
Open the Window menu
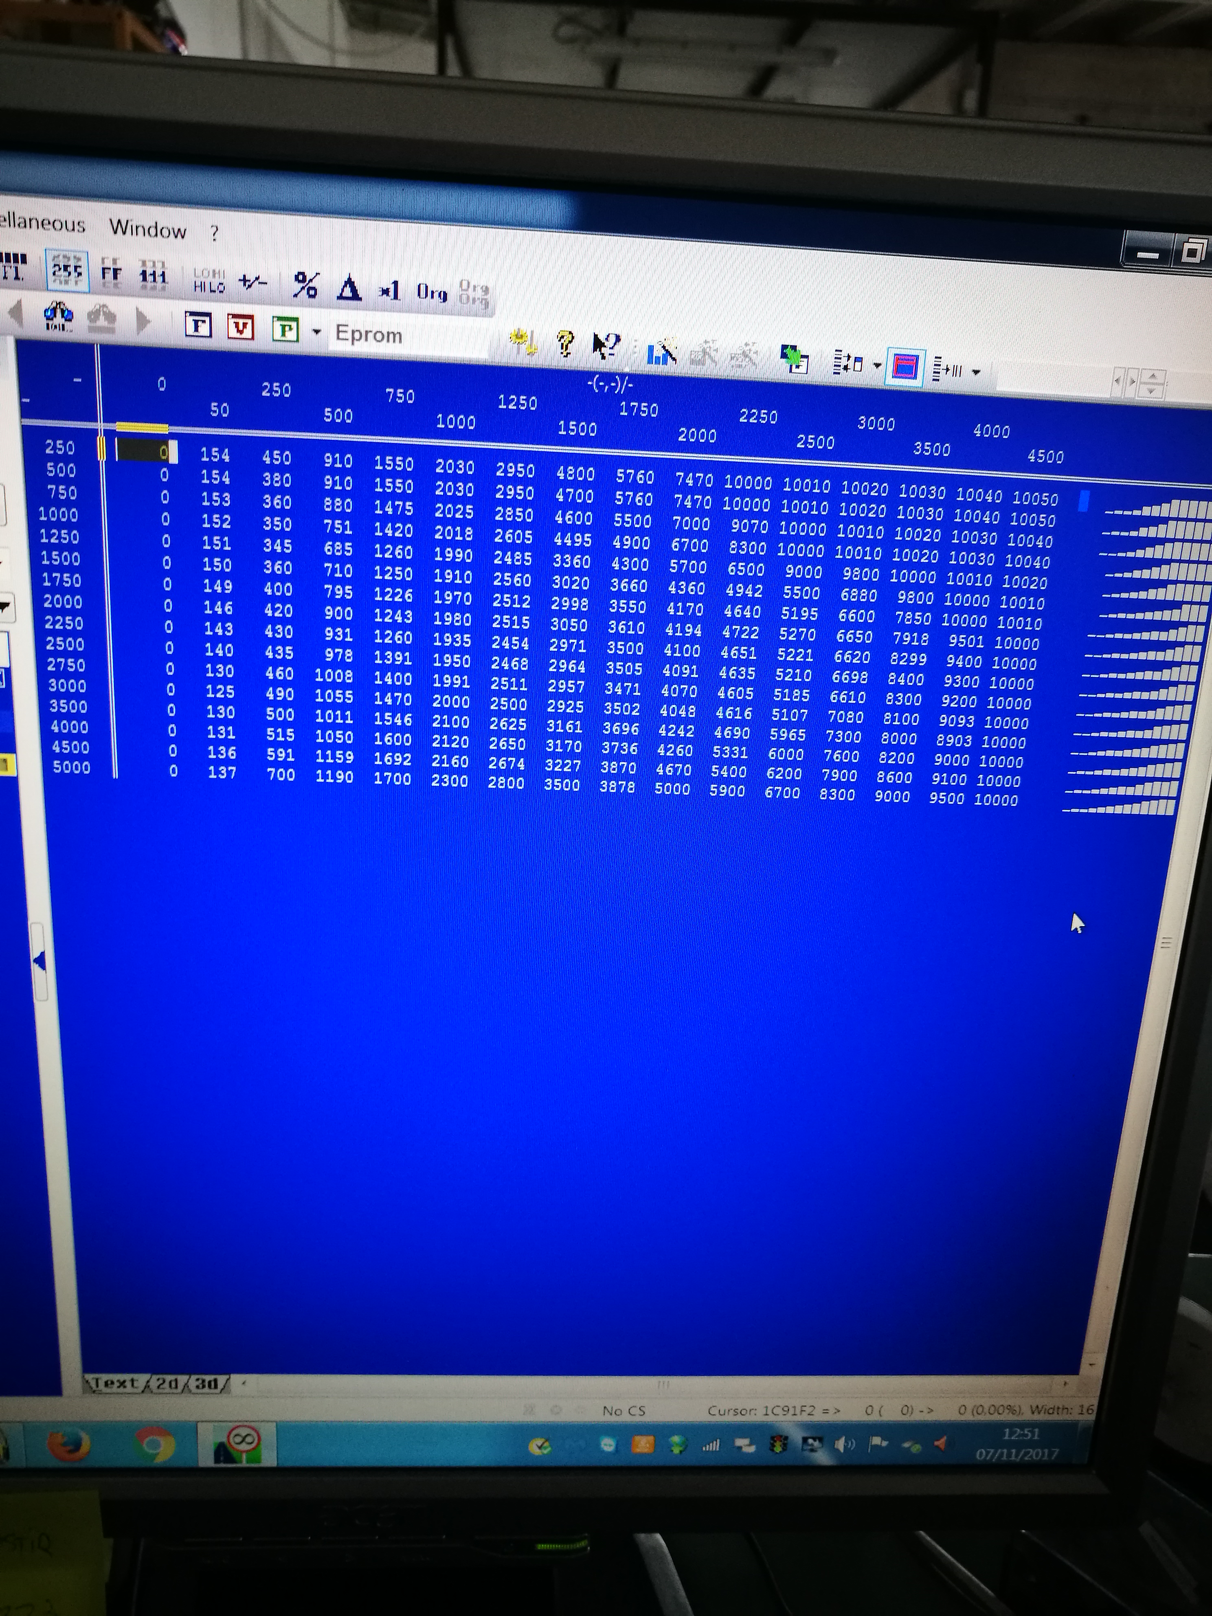[147, 228]
